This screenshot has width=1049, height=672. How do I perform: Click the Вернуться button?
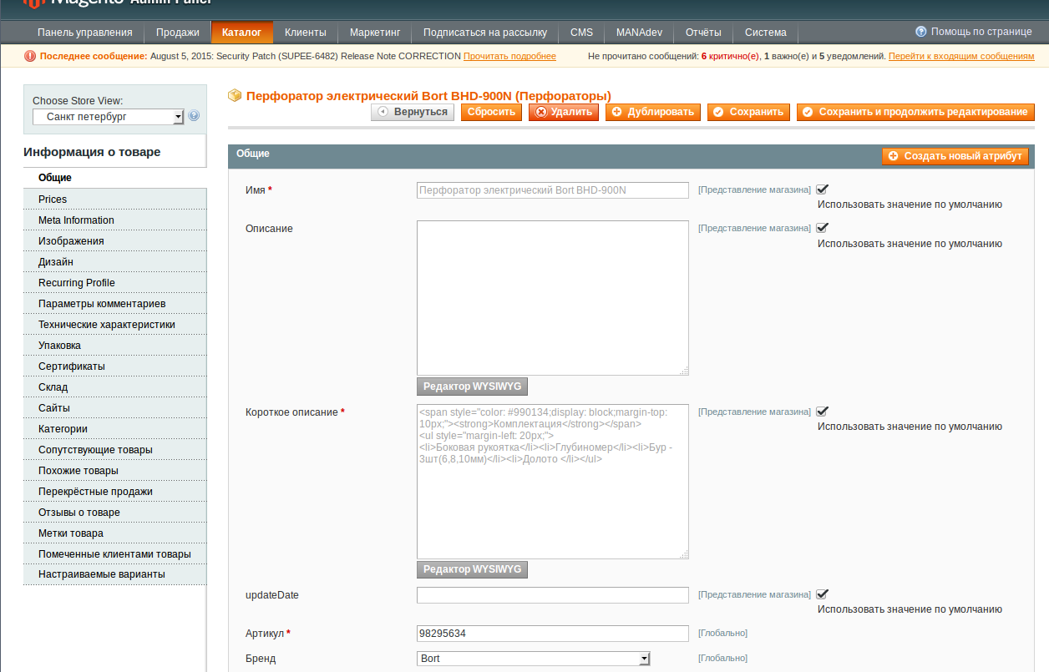tap(413, 112)
